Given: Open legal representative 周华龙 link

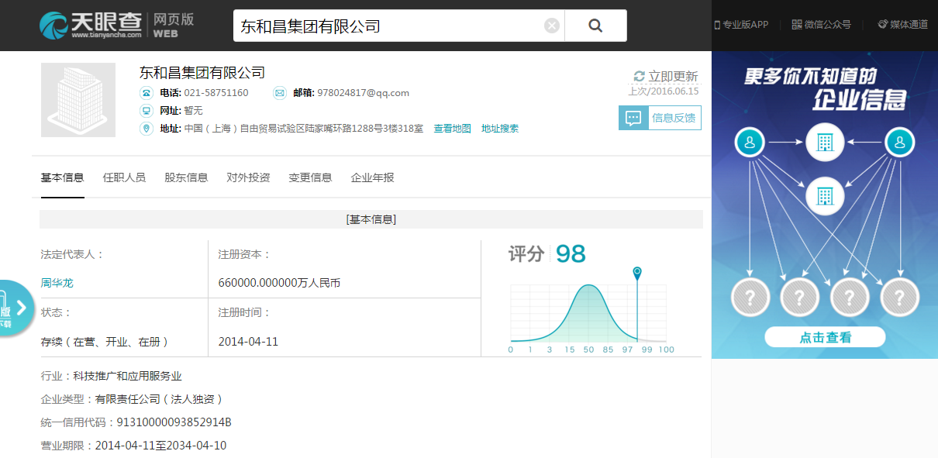Looking at the screenshot, I should pyautogui.click(x=57, y=283).
